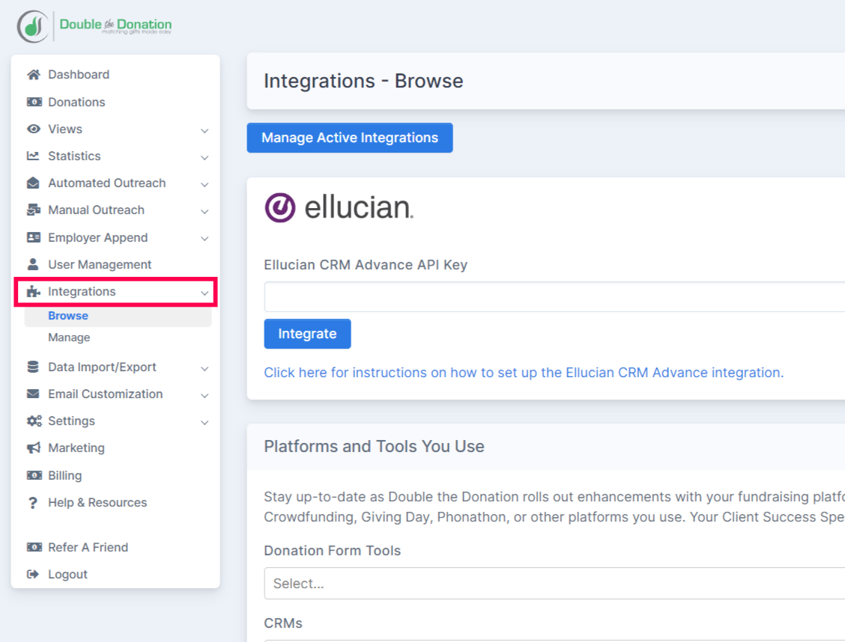Image resolution: width=845 pixels, height=642 pixels.
Task: Focus the Ellucian CRM Advance API Key field
Action: (554, 297)
